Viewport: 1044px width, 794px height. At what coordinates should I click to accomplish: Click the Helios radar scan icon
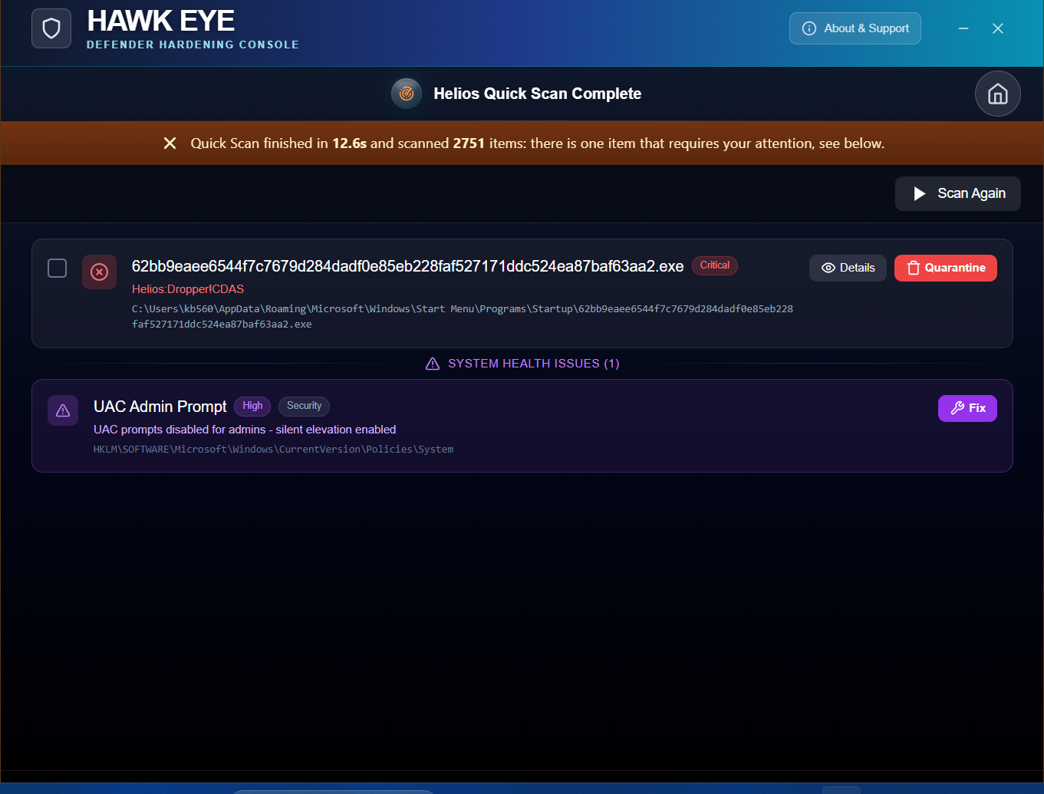407,94
